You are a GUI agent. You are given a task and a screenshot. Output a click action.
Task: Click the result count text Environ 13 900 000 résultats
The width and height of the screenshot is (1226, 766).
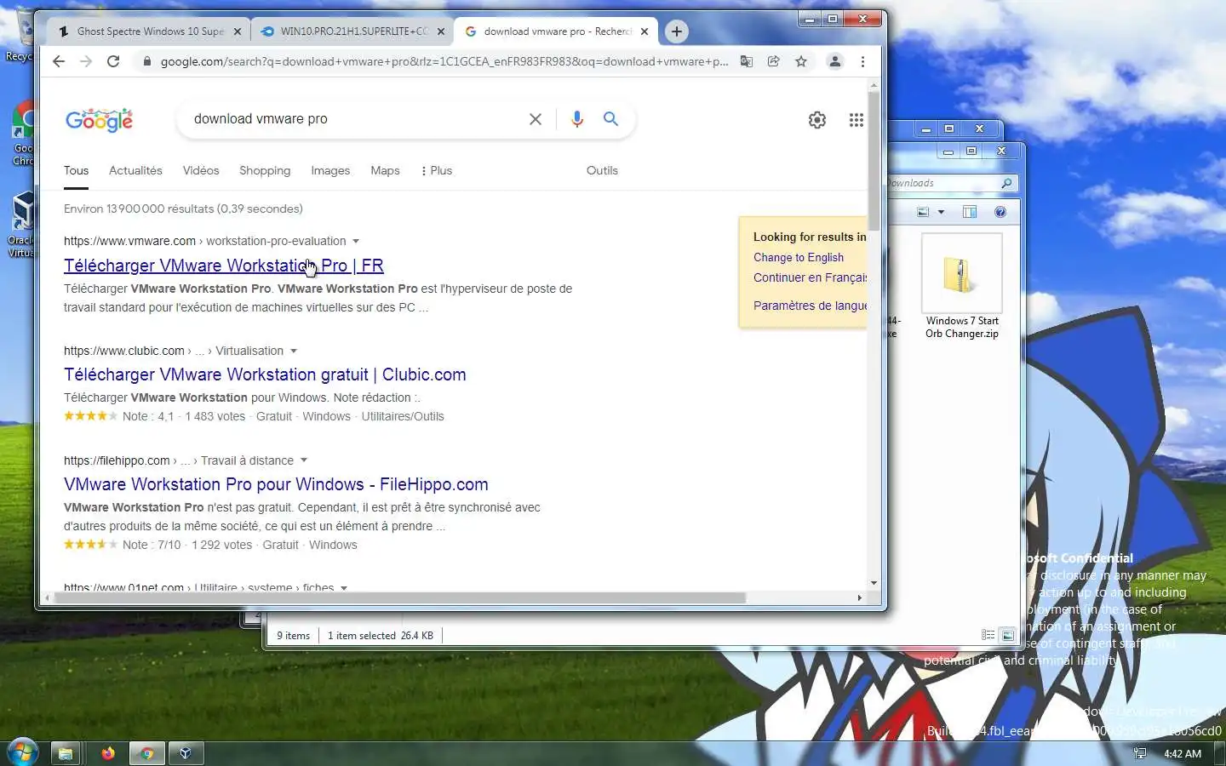183,209
